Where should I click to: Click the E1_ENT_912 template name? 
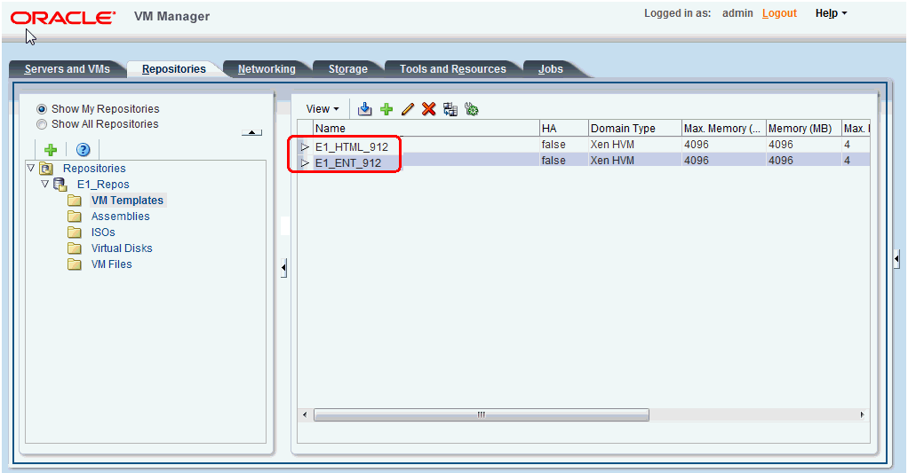348,163
